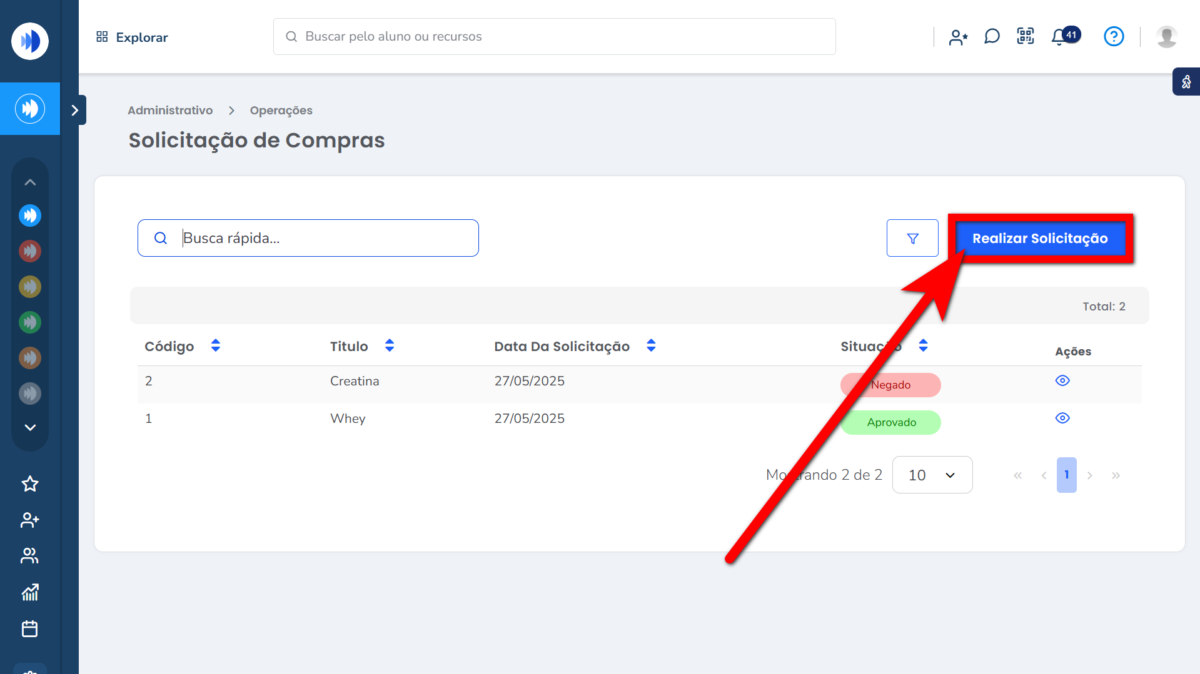
Task: Sort table by Código column
Action: (x=216, y=346)
